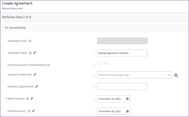Toggle Creating Request For Someone Else switch

[x=103, y=64]
